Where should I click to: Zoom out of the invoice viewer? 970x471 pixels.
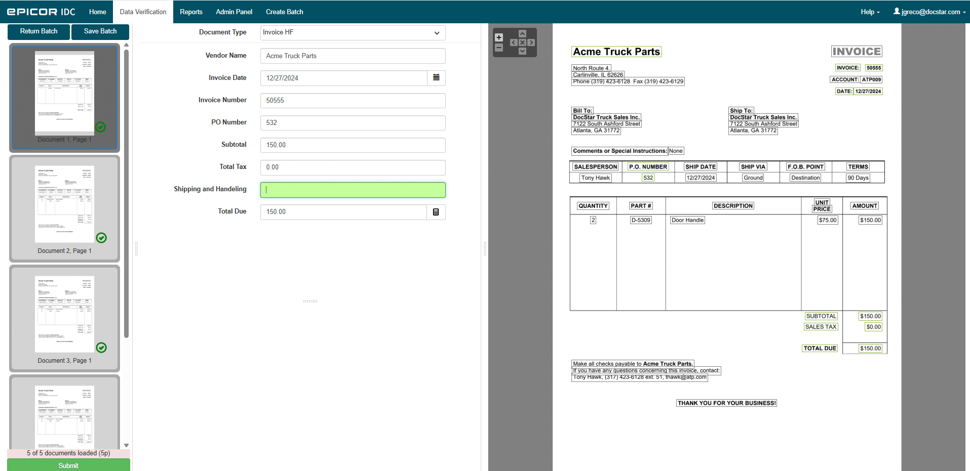[x=498, y=48]
